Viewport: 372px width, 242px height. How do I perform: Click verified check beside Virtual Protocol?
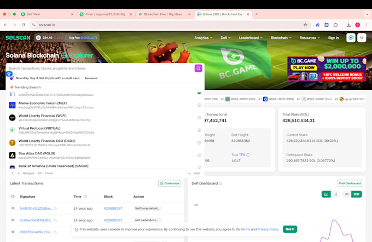199,130
